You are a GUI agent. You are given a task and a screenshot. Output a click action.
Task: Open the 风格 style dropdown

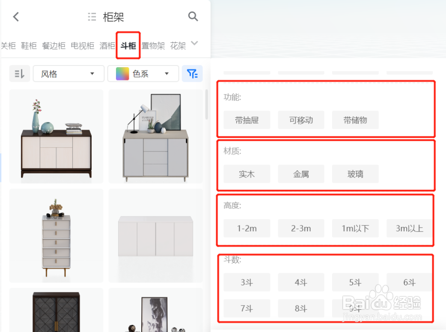tap(68, 73)
